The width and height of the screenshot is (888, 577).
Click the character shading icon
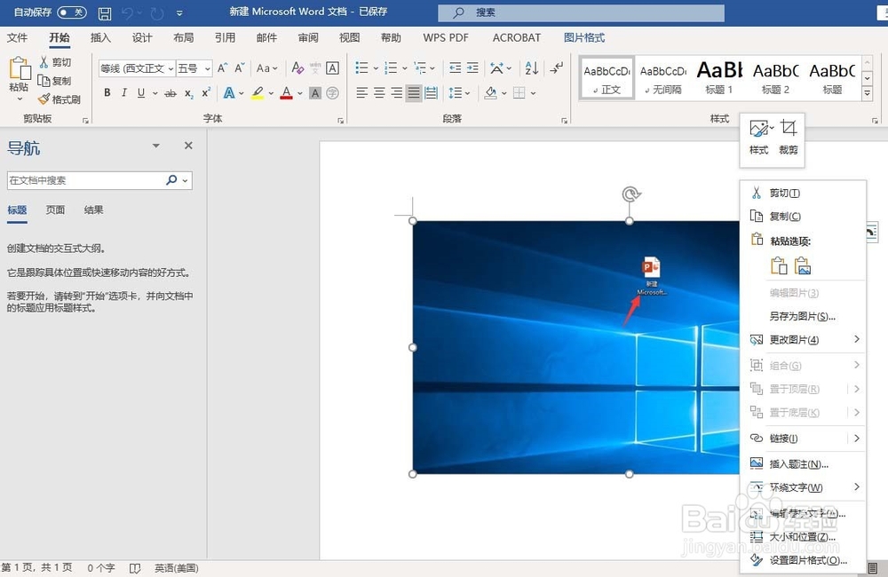click(315, 93)
